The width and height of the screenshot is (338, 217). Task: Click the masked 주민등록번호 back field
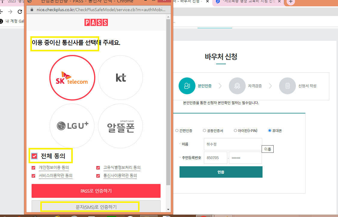[x=245, y=158]
